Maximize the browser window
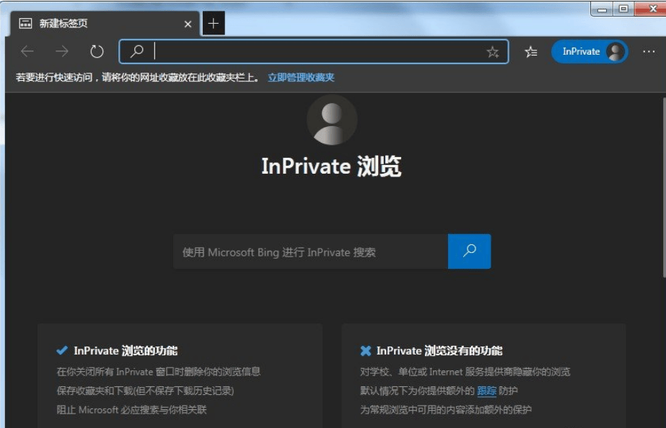Viewport: 666px width, 428px height. tap(623, 9)
